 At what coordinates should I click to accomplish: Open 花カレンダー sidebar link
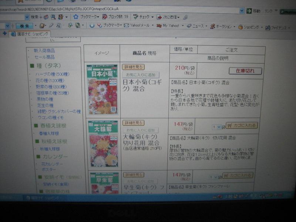52,164
